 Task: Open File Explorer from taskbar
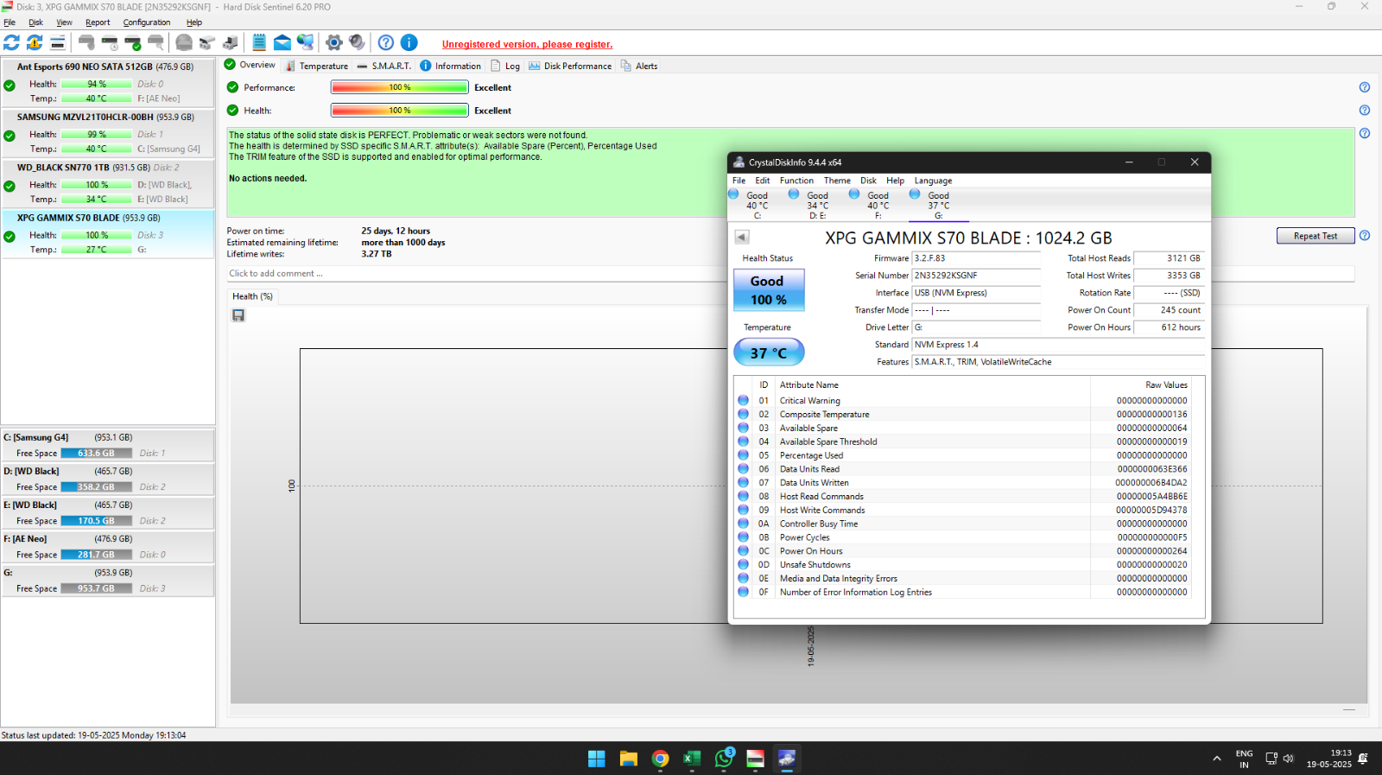628,759
